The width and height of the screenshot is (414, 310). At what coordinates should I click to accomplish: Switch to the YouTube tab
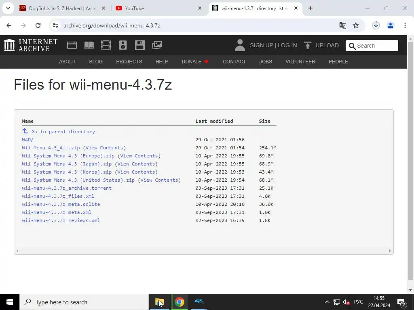157,8
